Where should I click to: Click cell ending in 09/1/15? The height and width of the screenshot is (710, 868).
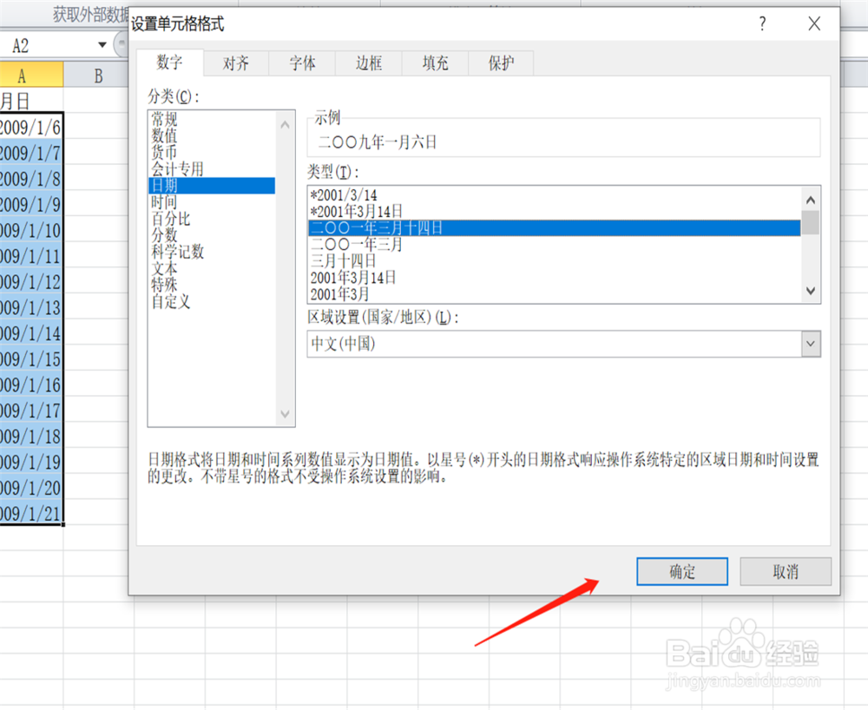(31, 358)
